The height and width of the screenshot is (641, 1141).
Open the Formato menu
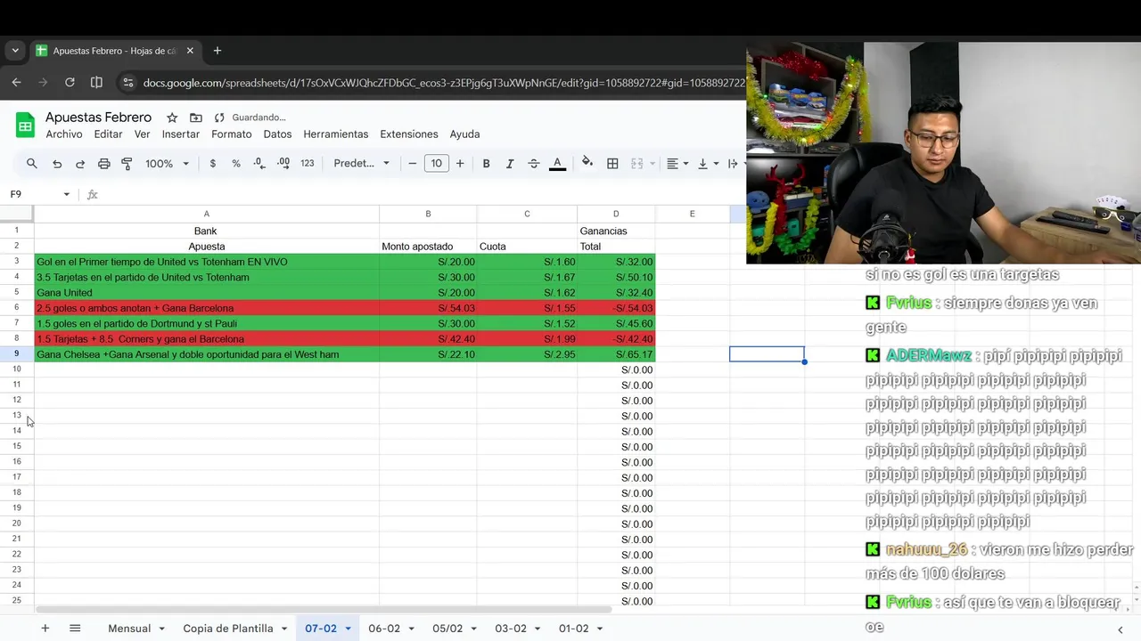(232, 134)
